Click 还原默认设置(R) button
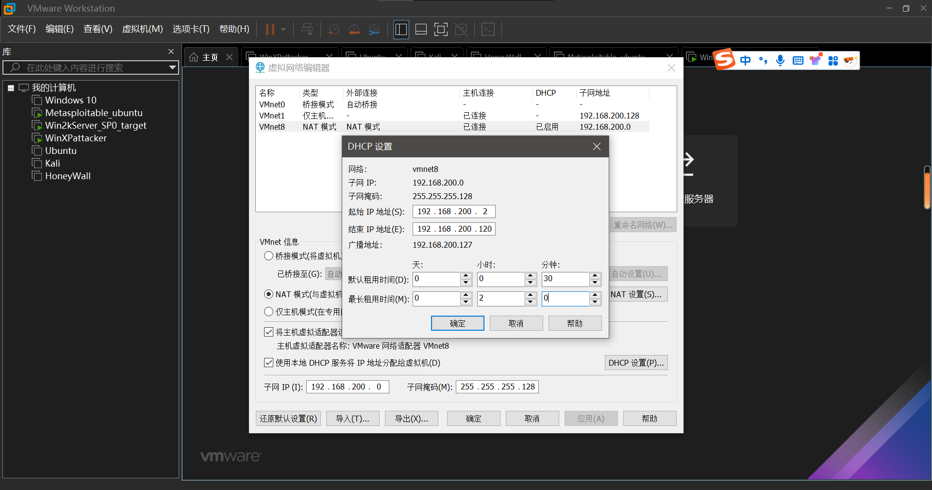This screenshot has height=490, width=932. pos(288,418)
